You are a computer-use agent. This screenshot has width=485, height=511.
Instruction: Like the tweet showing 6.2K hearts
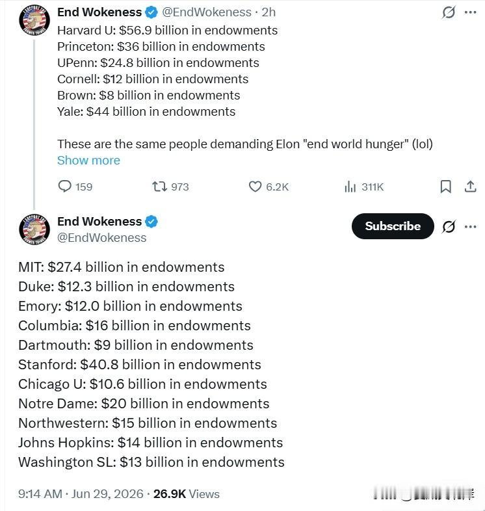(x=255, y=187)
